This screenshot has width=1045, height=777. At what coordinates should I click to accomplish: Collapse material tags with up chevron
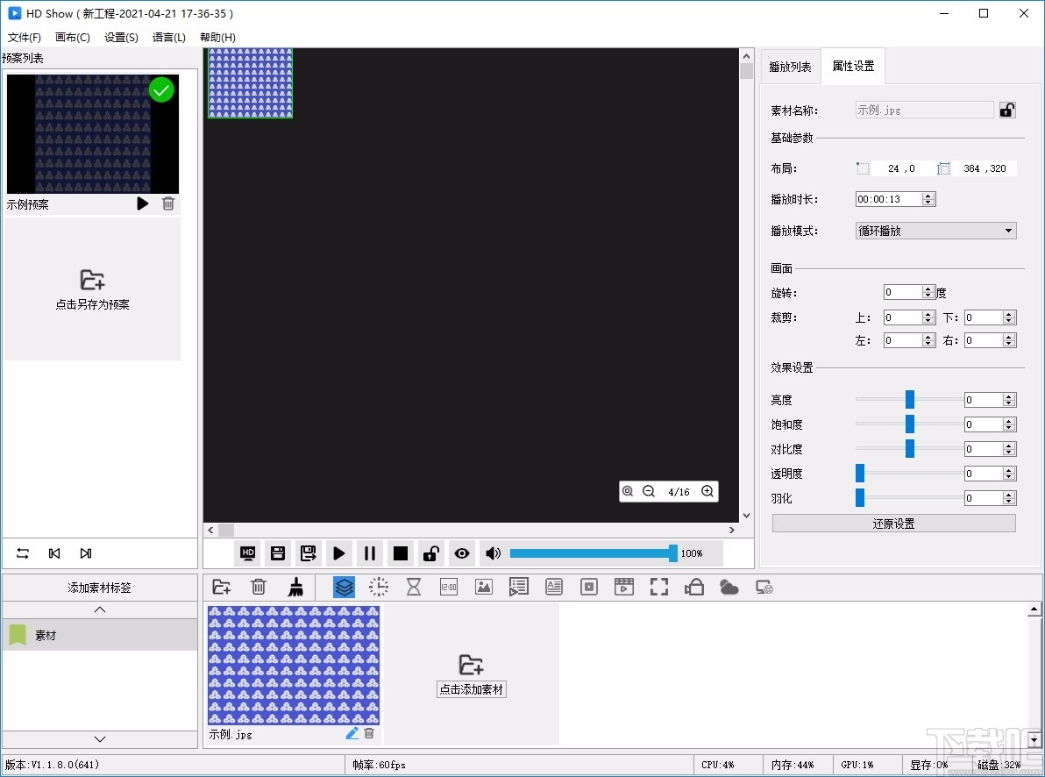pos(100,609)
